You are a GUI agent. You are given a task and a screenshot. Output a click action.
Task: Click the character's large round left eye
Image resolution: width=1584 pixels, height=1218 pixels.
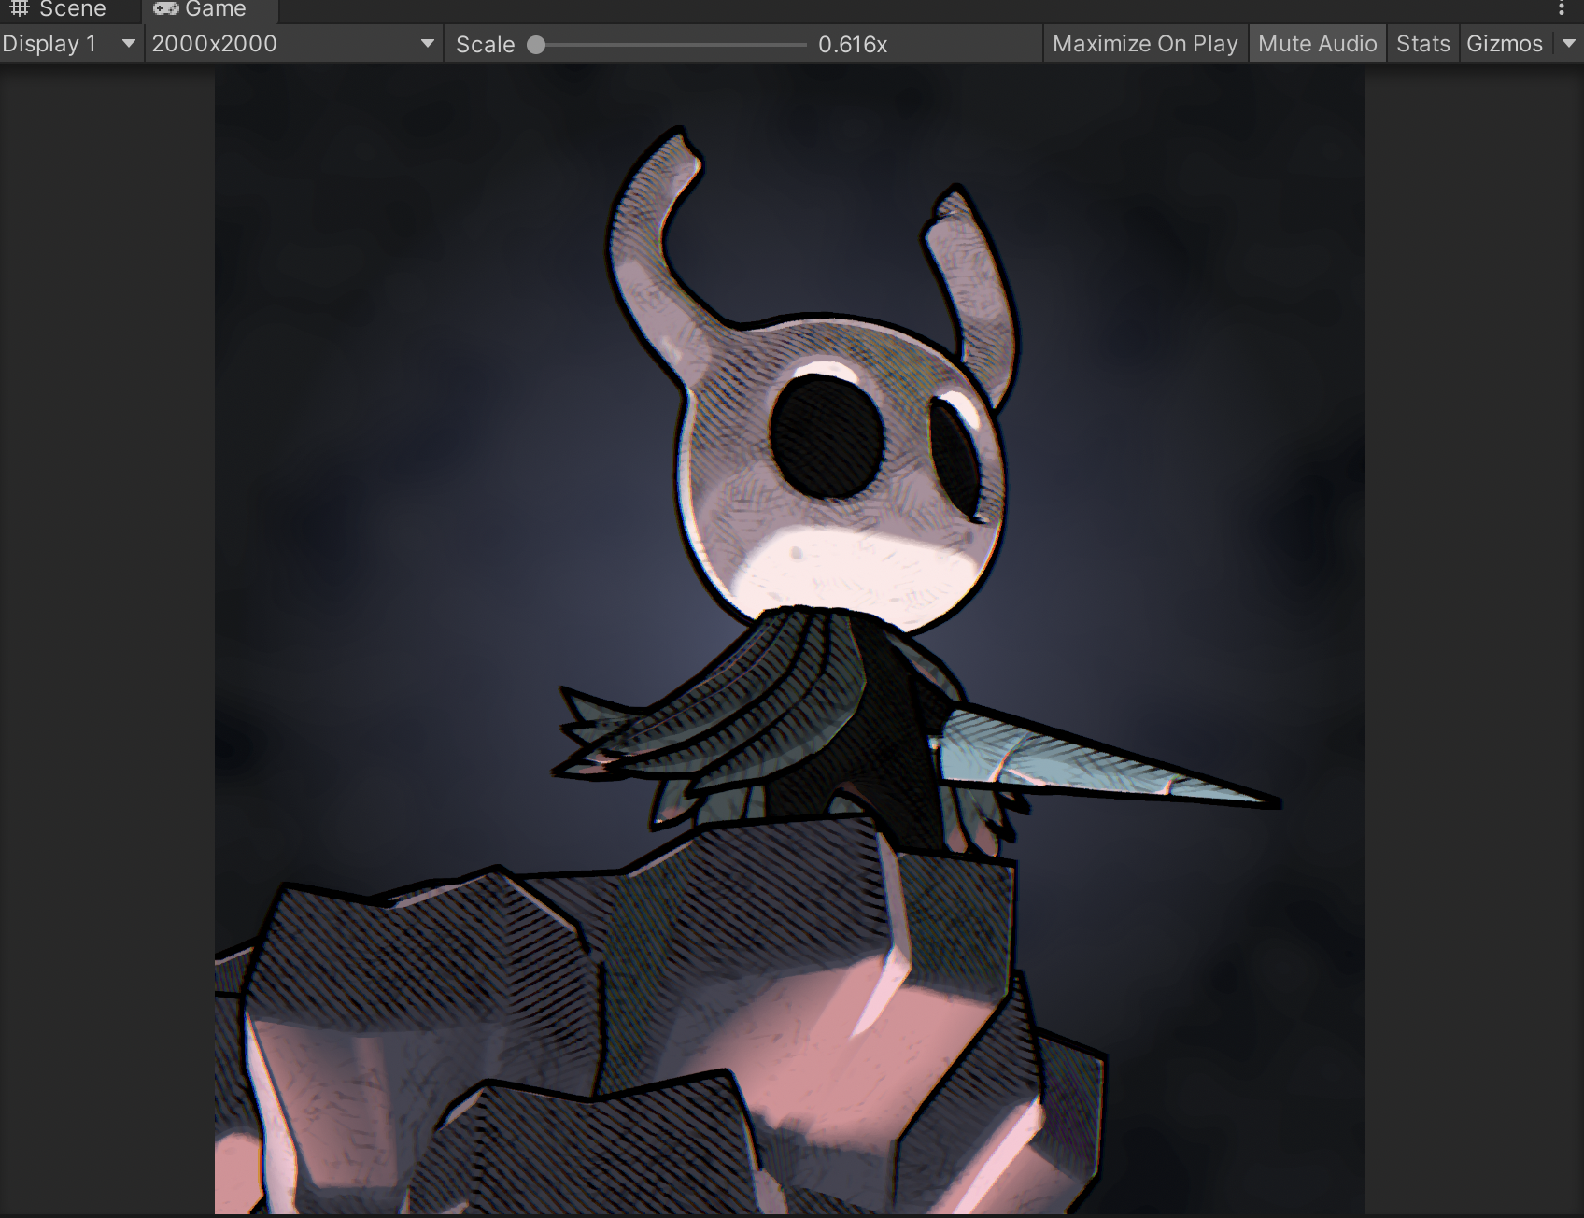point(827,436)
